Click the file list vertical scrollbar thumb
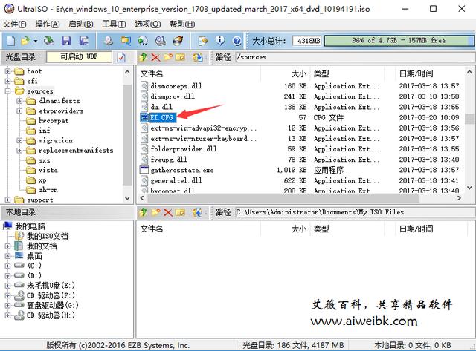Image resolution: width=476 pixels, height=351 pixels. click(x=469, y=119)
